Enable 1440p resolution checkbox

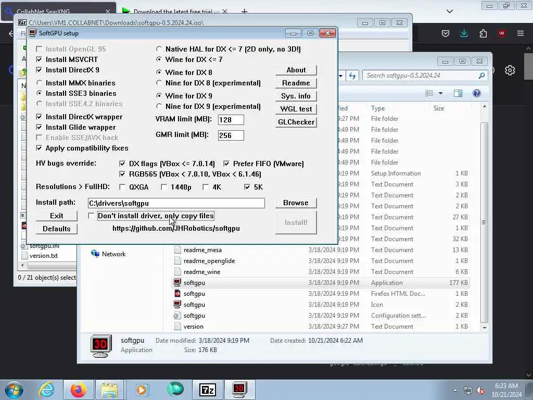[164, 187]
